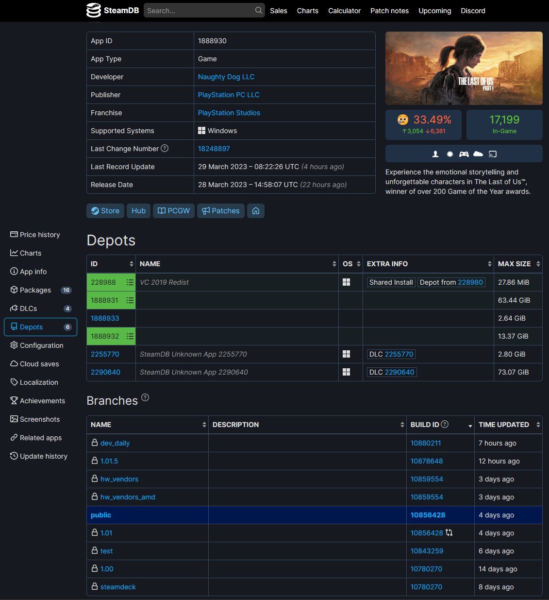Viewport: 549px width, 600px height.
Task: Open Screenshots in sidebar
Action: coord(40,419)
